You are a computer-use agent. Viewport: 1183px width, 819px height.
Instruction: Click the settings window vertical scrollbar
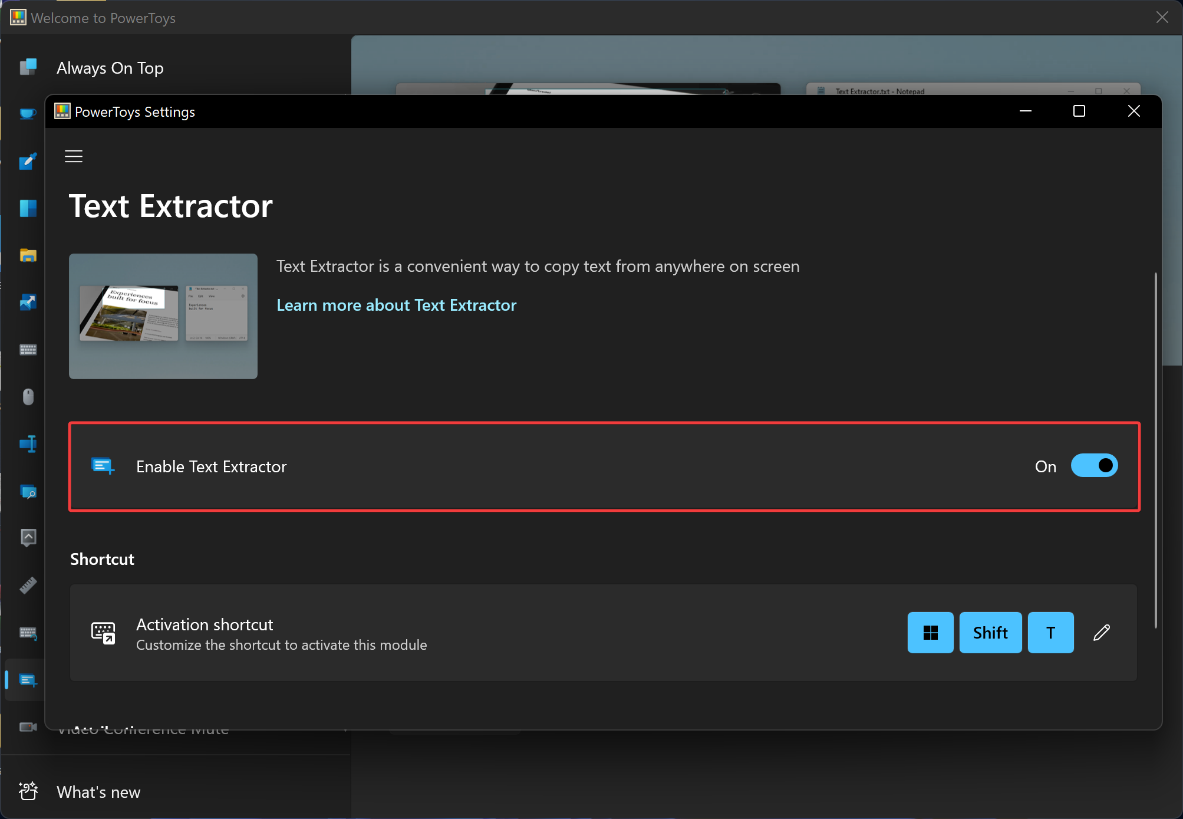[x=1156, y=450]
